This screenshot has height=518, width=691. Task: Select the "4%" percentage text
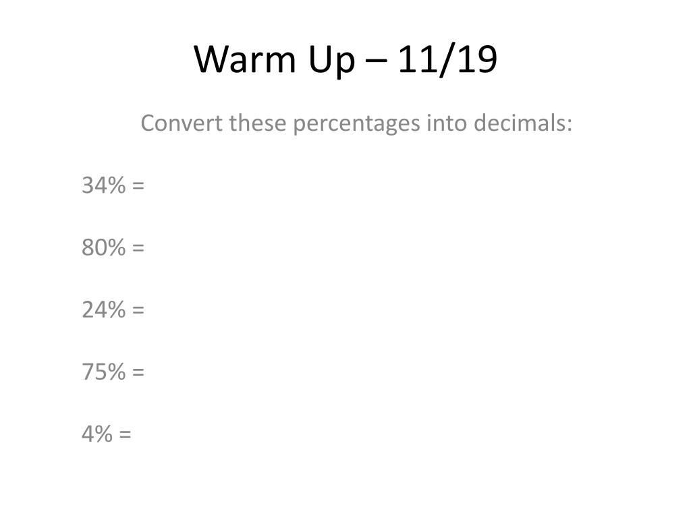pyautogui.click(x=97, y=434)
